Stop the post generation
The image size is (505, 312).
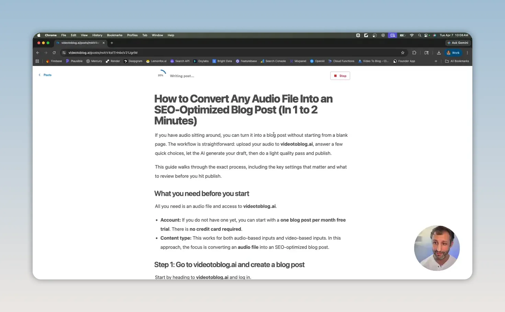pyautogui.click(x=340, y=76)
